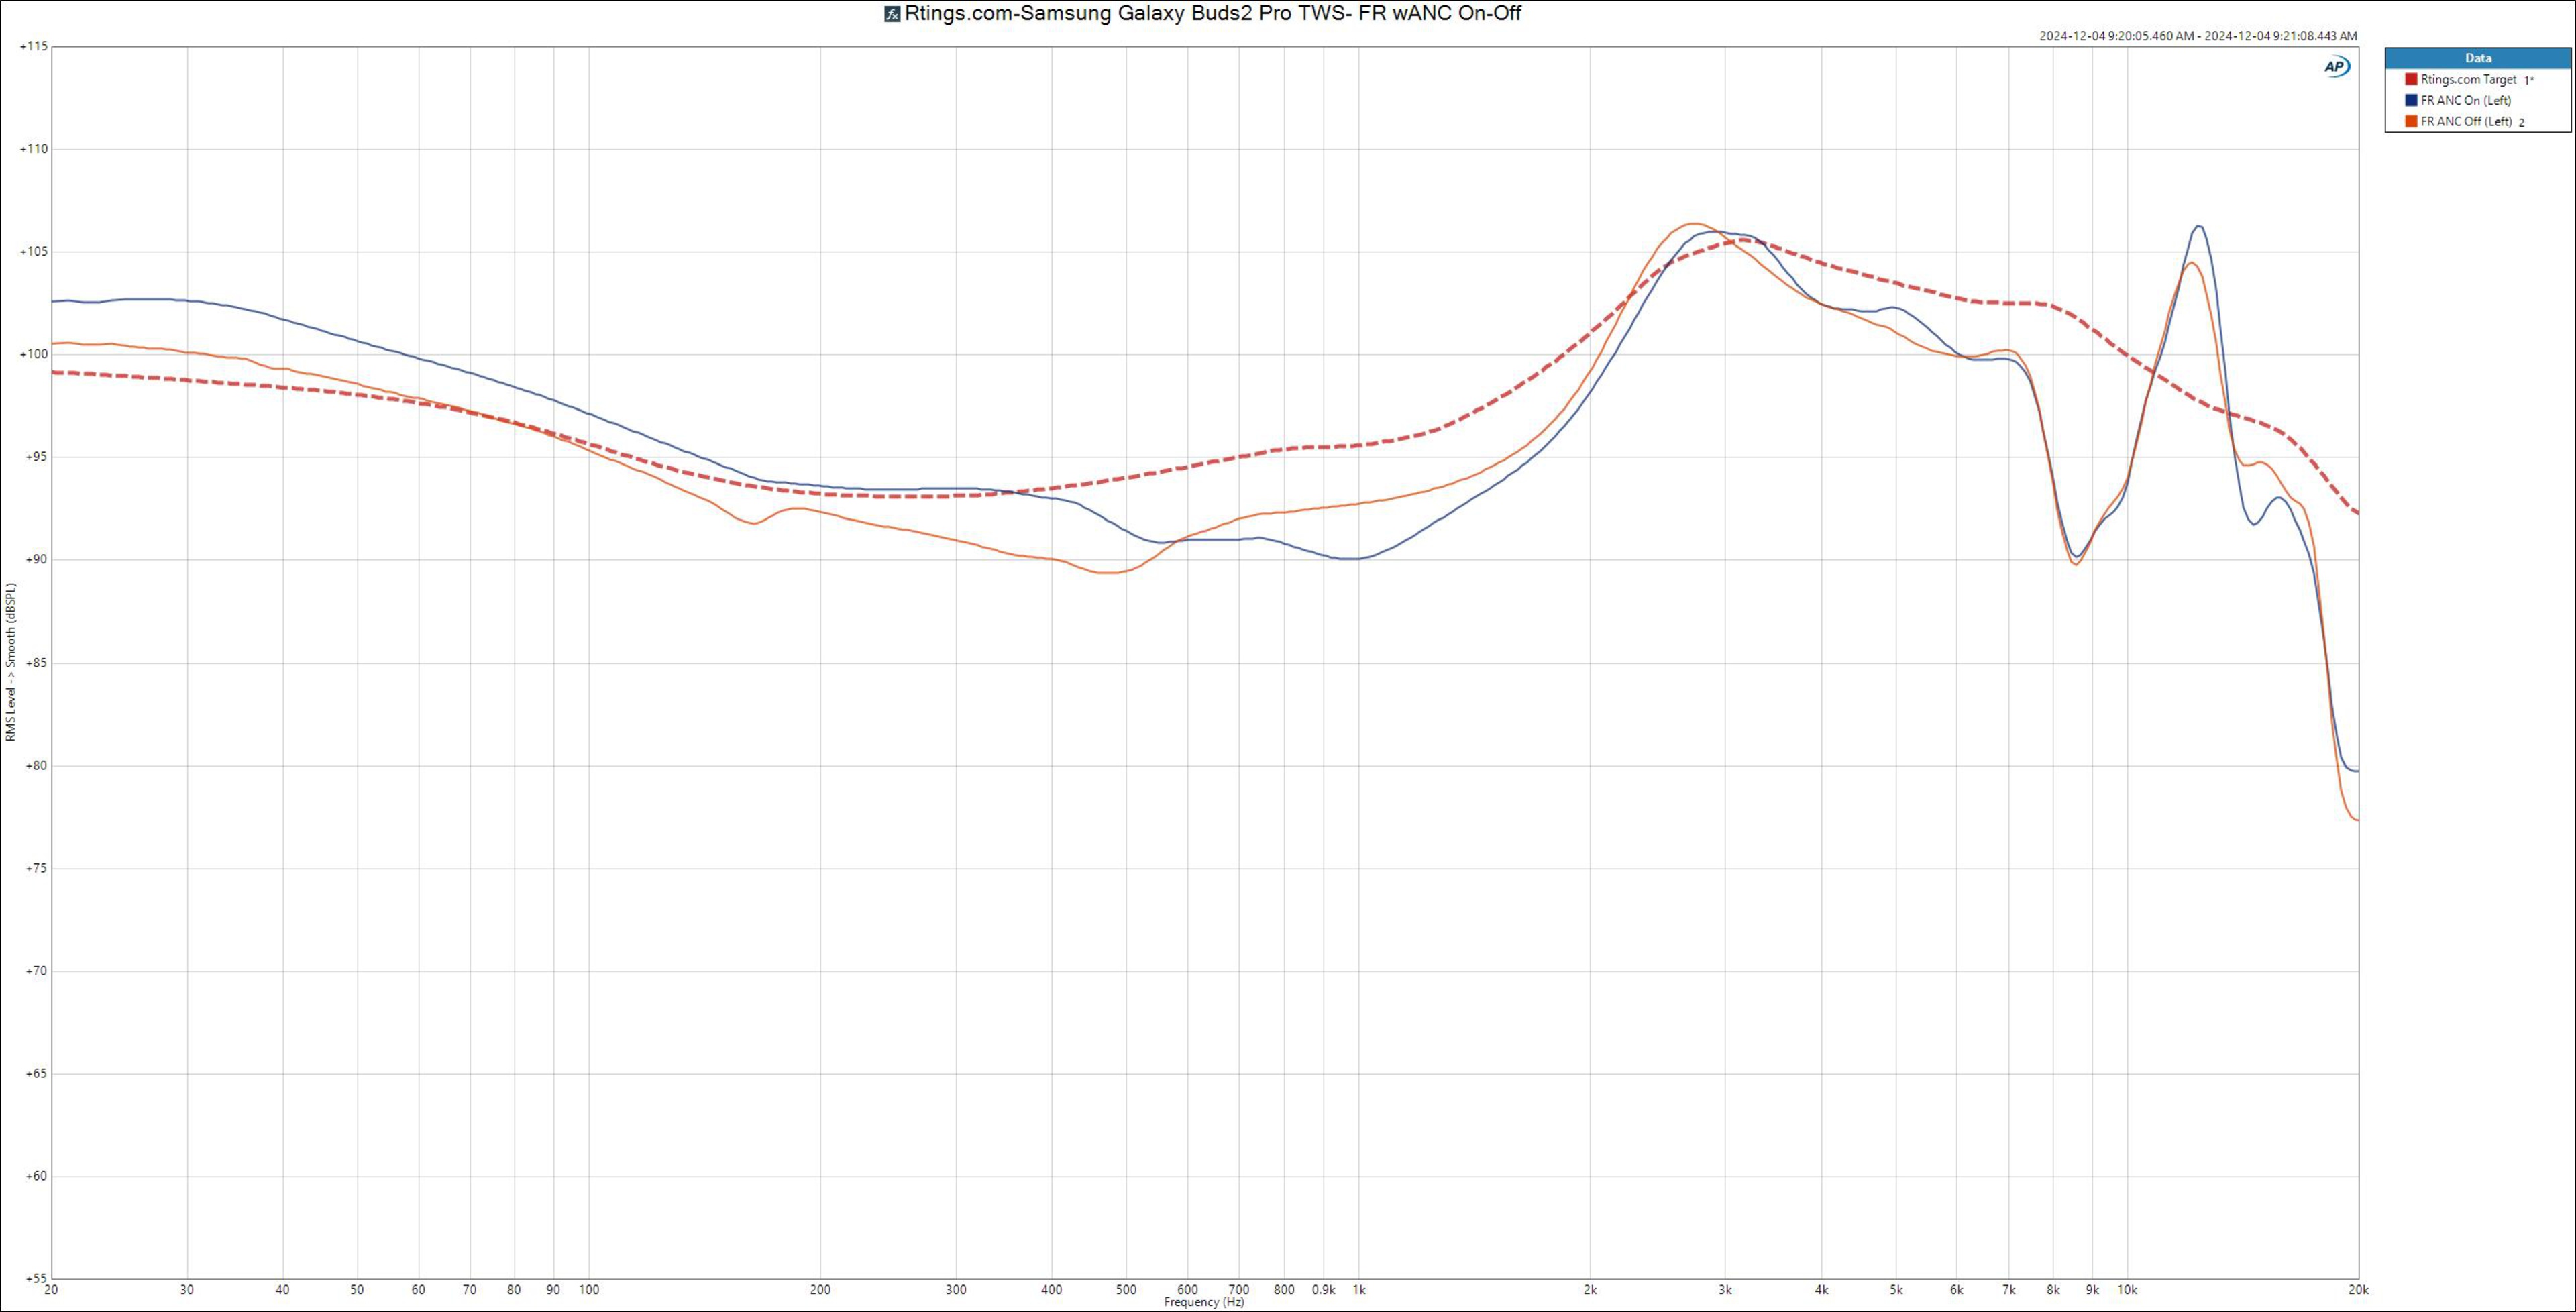Screen dimensions: 2576x1312
Task: Click the graph title text
Action: 1212,14
